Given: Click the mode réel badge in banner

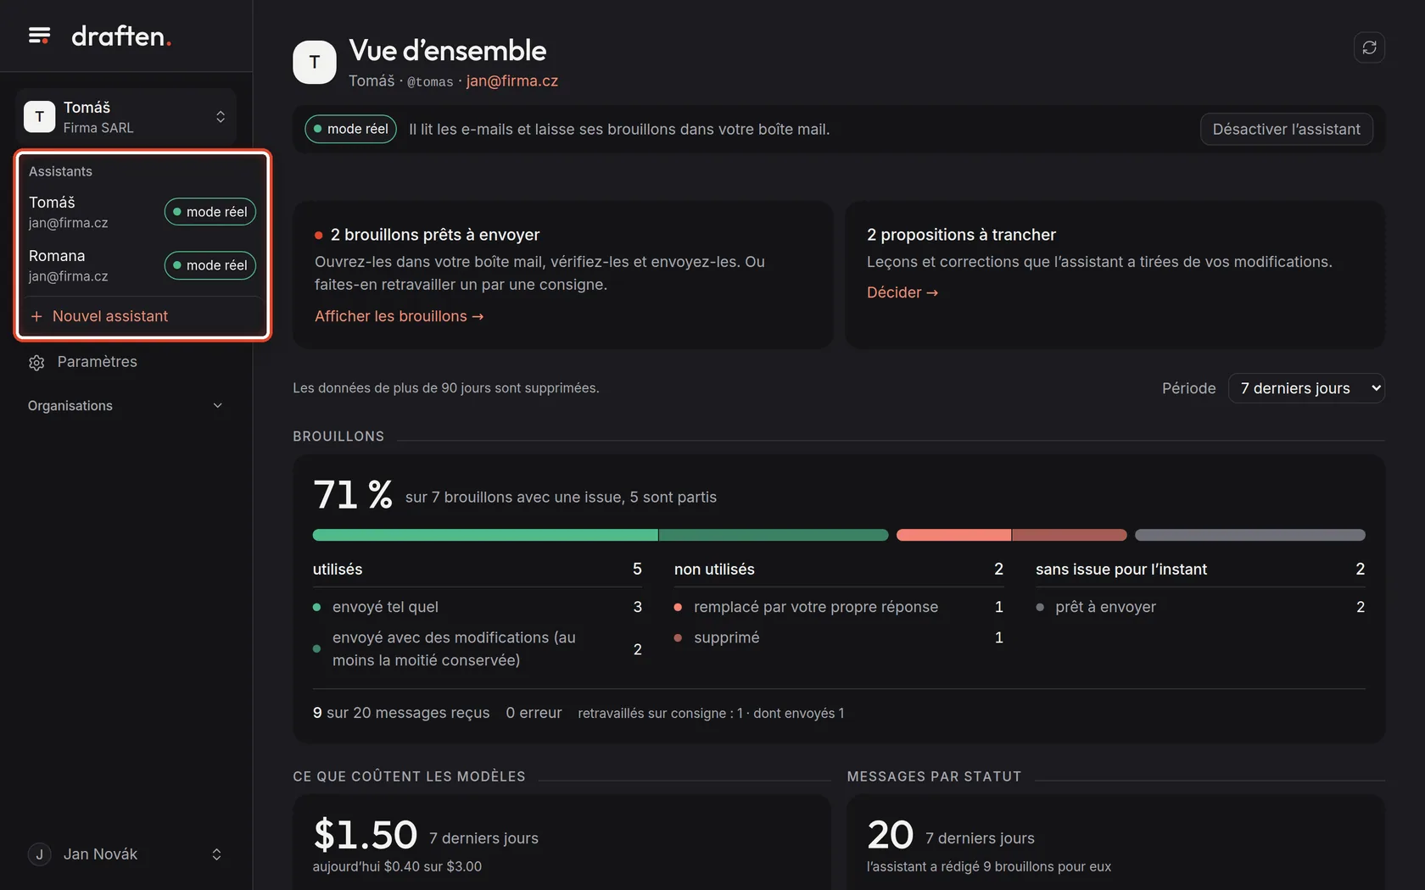Looking at the screenshot, I should [x=350, y=129].
